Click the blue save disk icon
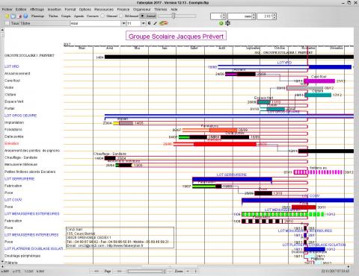The height and width of the screenshot is (276, 359). point(13,16)
